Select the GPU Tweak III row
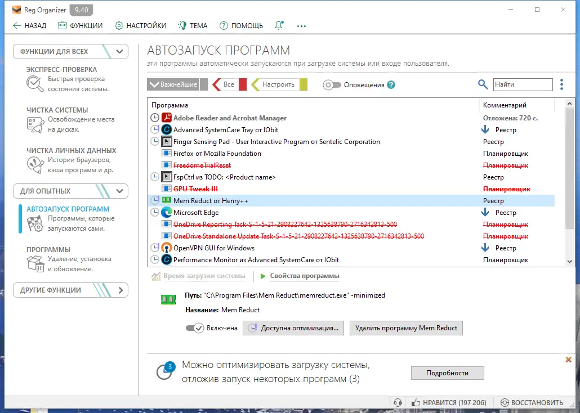Viewport: 580px width, 413px height. click(351, 188)
